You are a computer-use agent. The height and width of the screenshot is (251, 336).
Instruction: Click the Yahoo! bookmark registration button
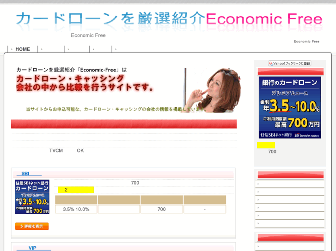[x=289, y=64]
